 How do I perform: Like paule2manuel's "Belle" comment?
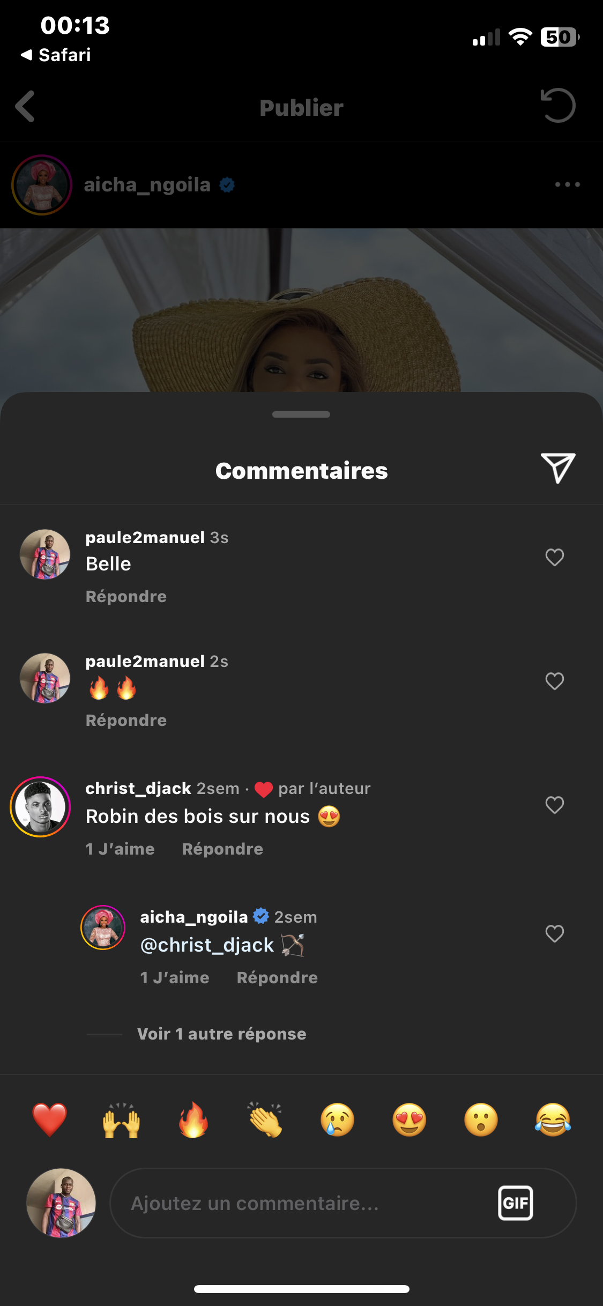tap(554, 558)
